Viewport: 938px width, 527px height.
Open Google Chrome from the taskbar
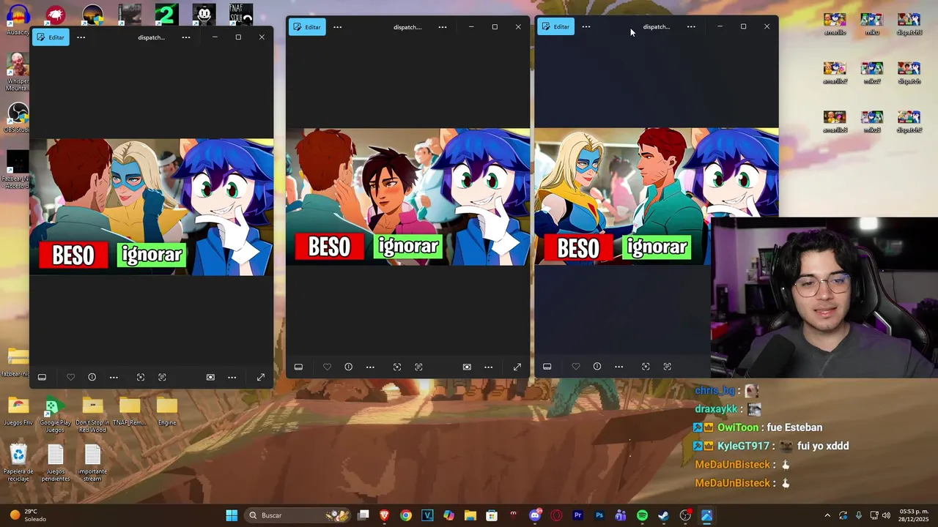tap(406, 515)
